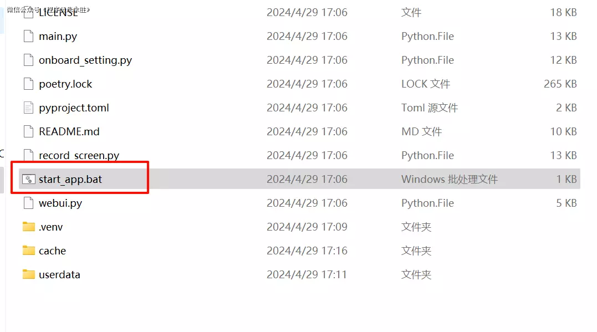Click the cache folder name
The image size is (597, 332).
[x=52, y=251]
